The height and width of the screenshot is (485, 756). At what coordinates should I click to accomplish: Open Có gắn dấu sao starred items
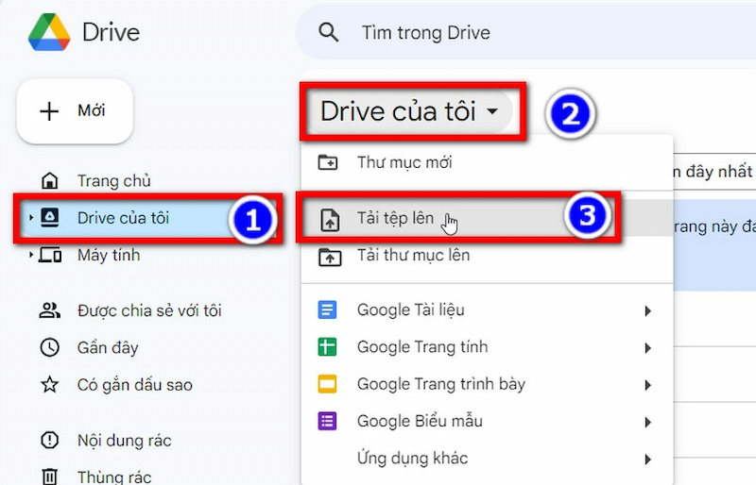[135, 385]
